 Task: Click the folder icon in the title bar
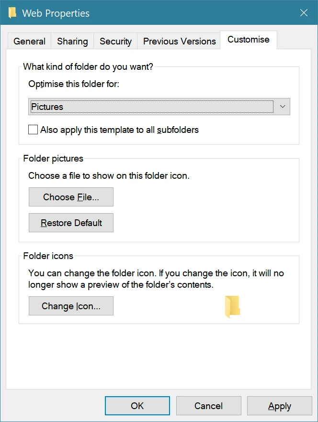click(x=12, y=13)
